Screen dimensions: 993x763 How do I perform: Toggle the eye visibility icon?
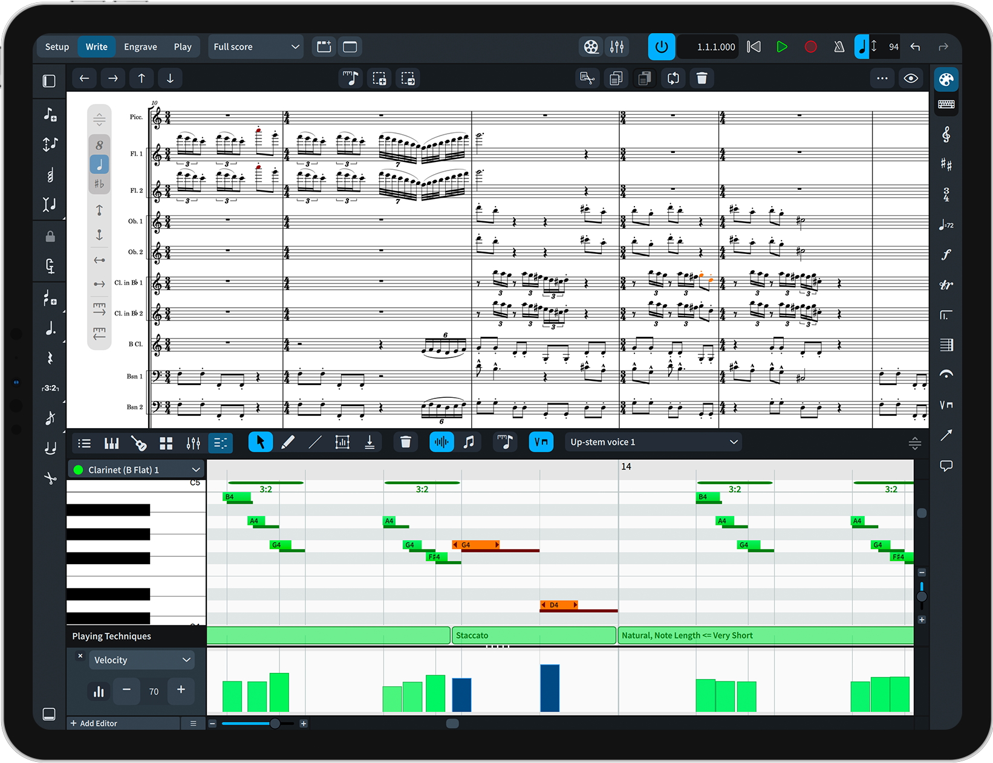[911, 79]
